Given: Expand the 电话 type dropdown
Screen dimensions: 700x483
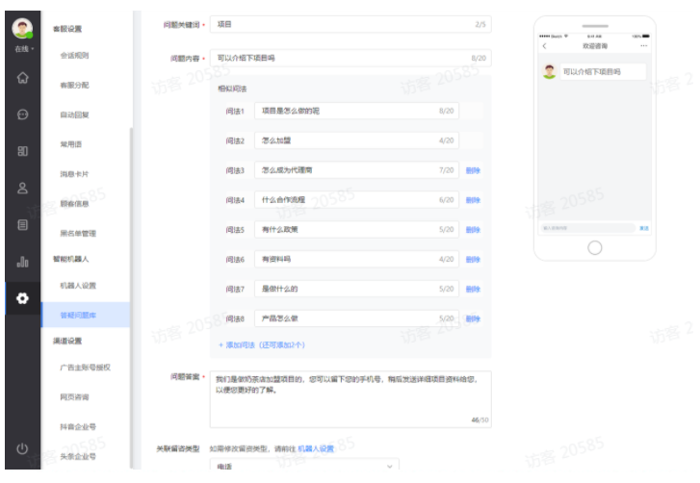Looking at the screenshot, I should [x=304, y=464].
